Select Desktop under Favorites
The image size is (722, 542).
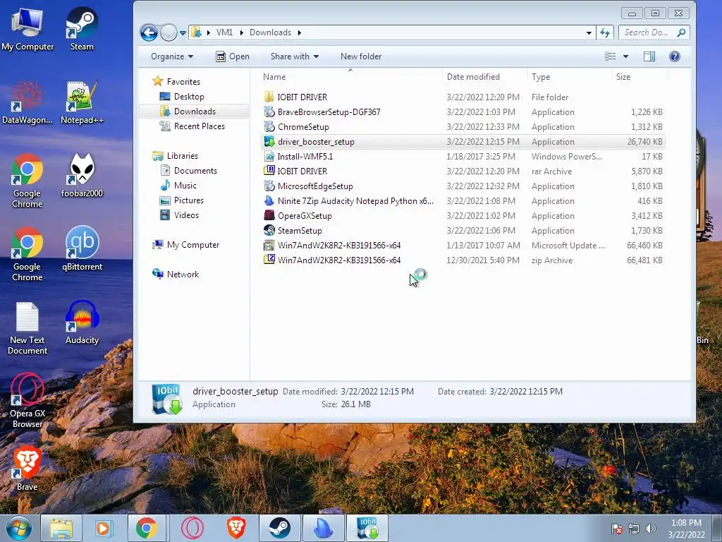(x=189, y=96)
